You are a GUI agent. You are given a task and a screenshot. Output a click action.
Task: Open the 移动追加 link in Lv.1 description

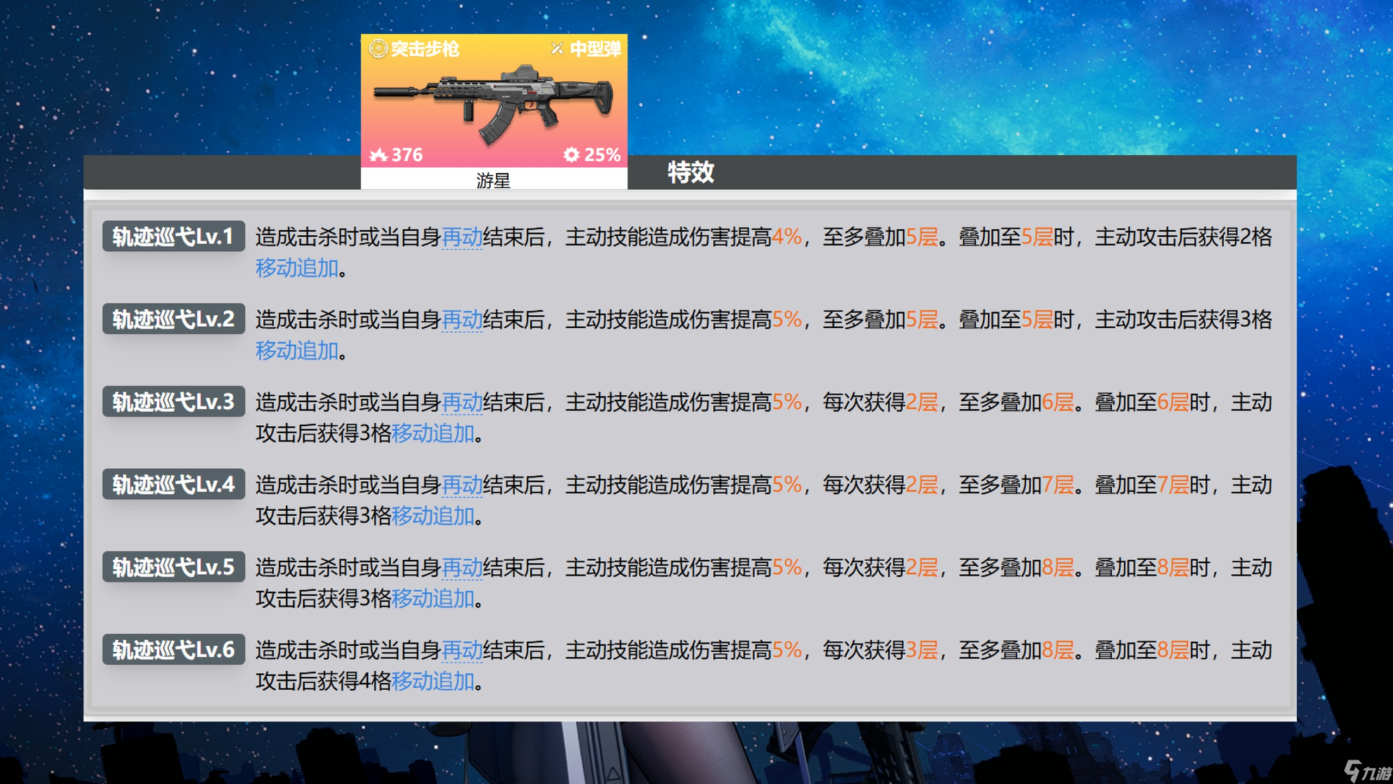point(297,268)
